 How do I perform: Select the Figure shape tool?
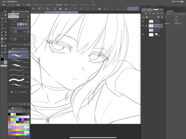2,49
